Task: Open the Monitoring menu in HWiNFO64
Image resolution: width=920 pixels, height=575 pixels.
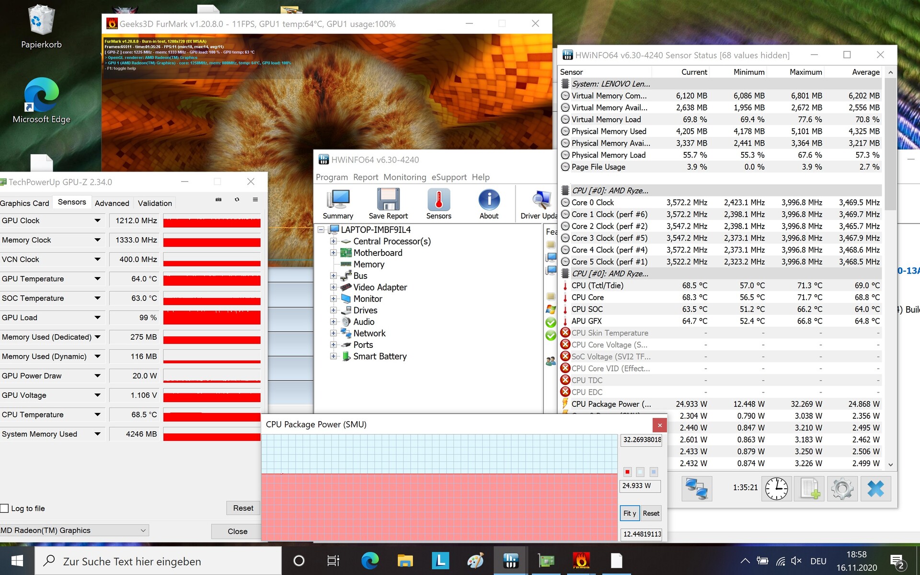Action: pos(404,177)
